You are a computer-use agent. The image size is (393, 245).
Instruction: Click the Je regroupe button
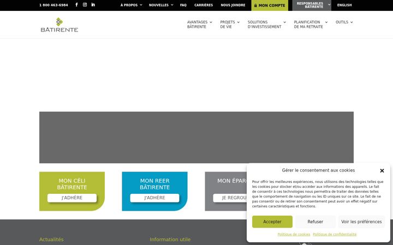tap(230, 198)
